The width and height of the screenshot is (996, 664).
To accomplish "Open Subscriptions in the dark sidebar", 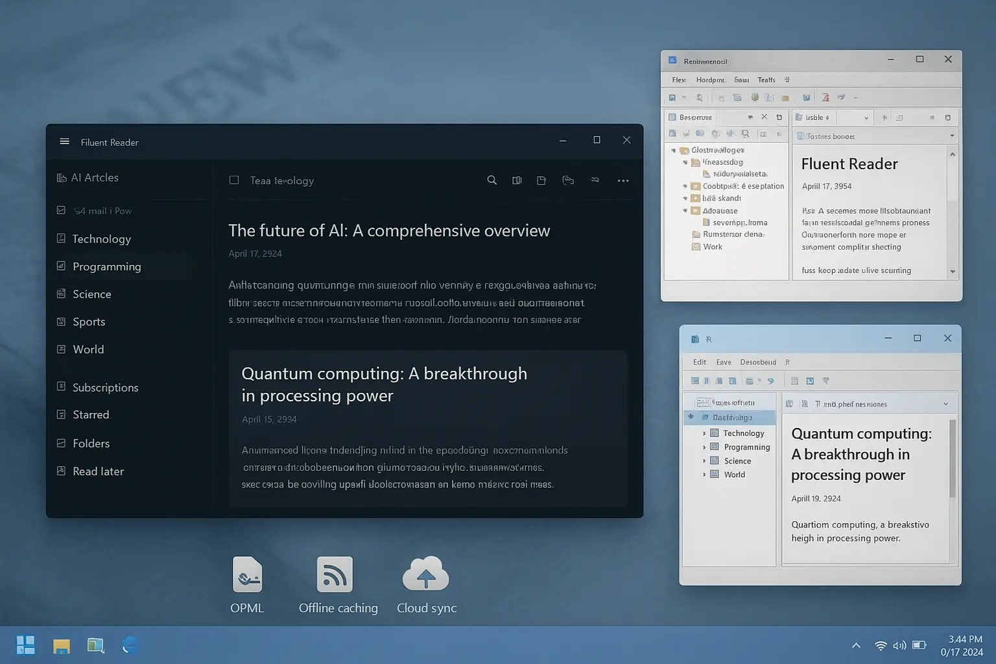I will tap(106, 387).
